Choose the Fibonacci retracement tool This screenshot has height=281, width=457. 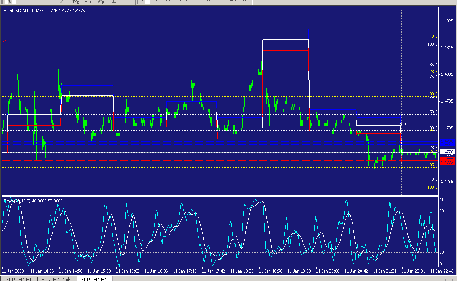pos(88,2)
